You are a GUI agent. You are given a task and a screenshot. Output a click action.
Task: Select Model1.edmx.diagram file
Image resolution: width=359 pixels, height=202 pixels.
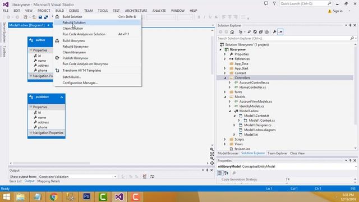pyautogui.click(x=260, y=130)
